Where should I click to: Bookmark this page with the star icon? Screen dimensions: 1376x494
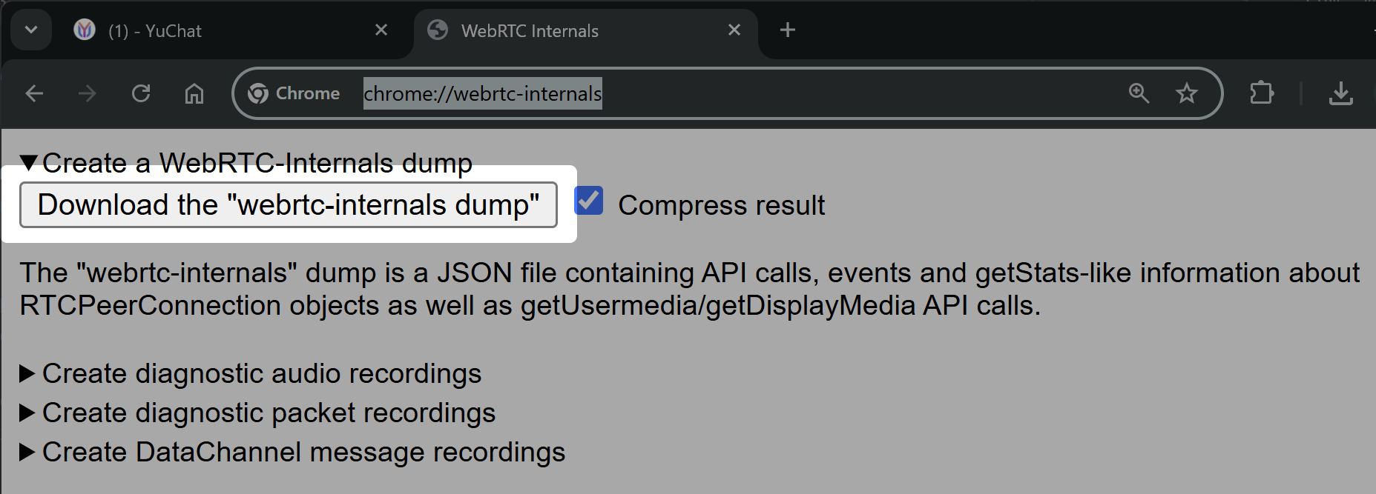1187,93
